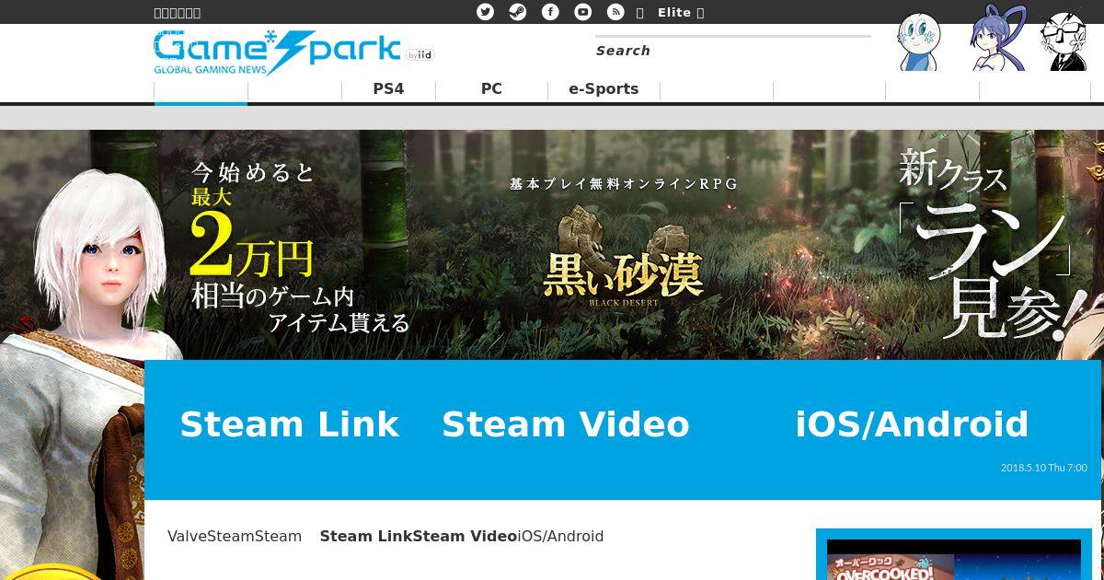Image resolution: width=1104 pixels, height=580 pixels.
Task: Open the Facebook icon link
Action: coord(550,12)
